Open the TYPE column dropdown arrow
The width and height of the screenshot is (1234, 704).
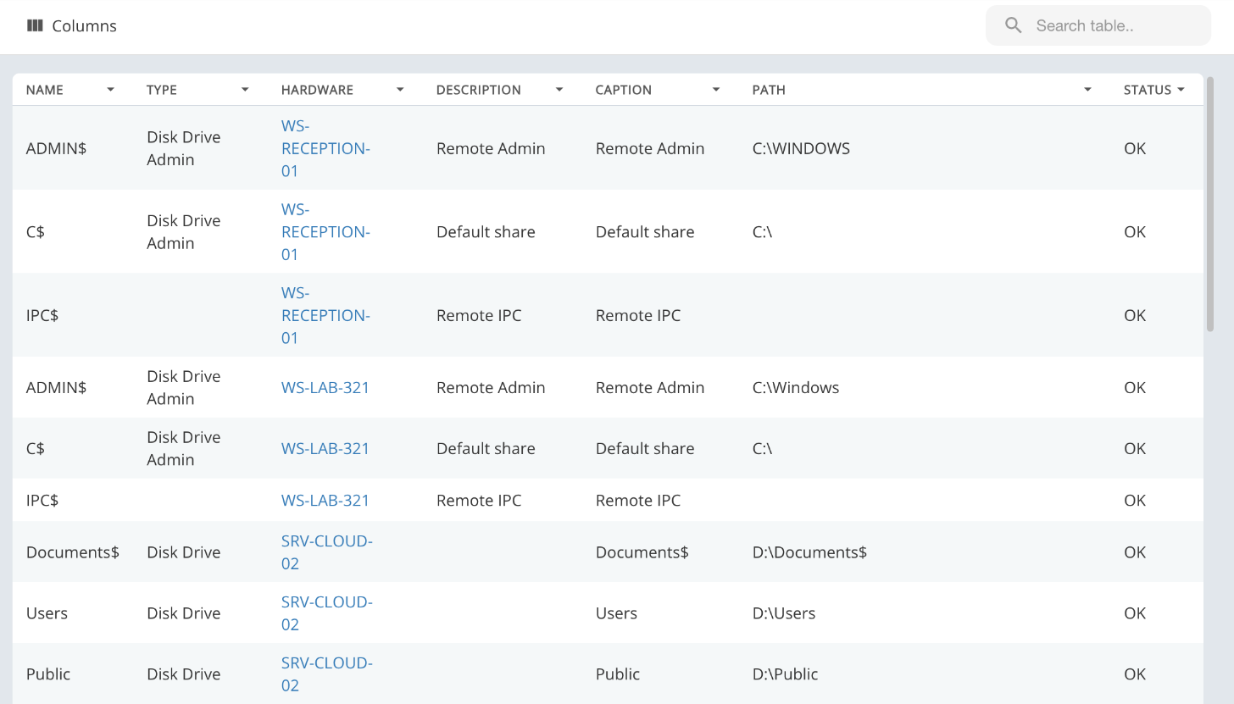(245, 90)
